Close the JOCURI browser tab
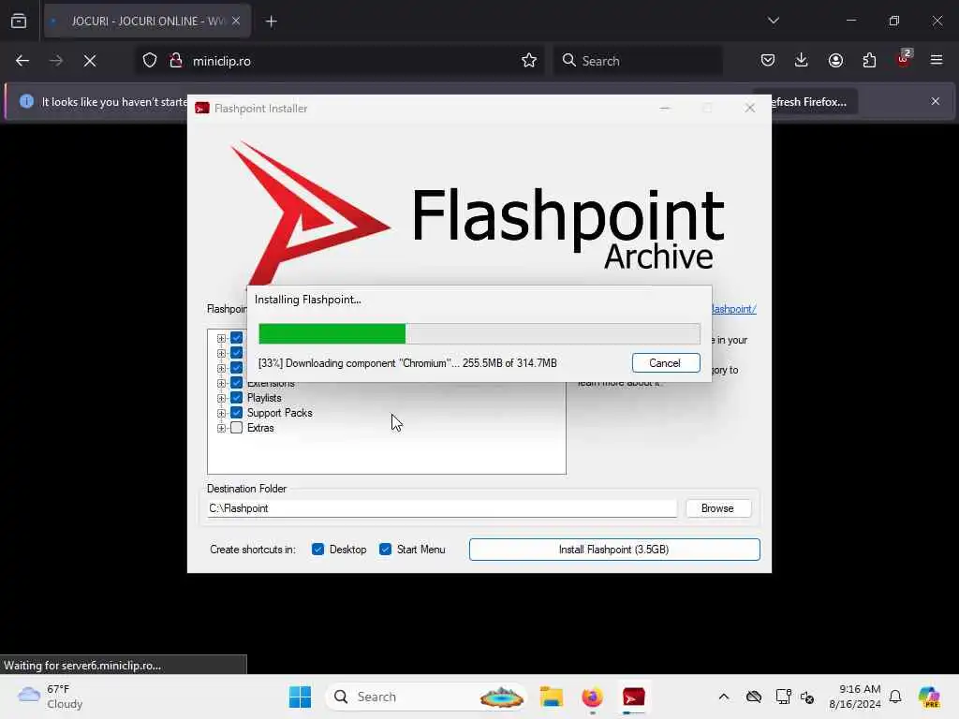The height and width of the screenshot is (719, 959). 236,21
